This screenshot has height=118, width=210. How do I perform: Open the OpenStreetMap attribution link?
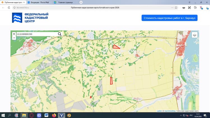(x=170, y=111)
